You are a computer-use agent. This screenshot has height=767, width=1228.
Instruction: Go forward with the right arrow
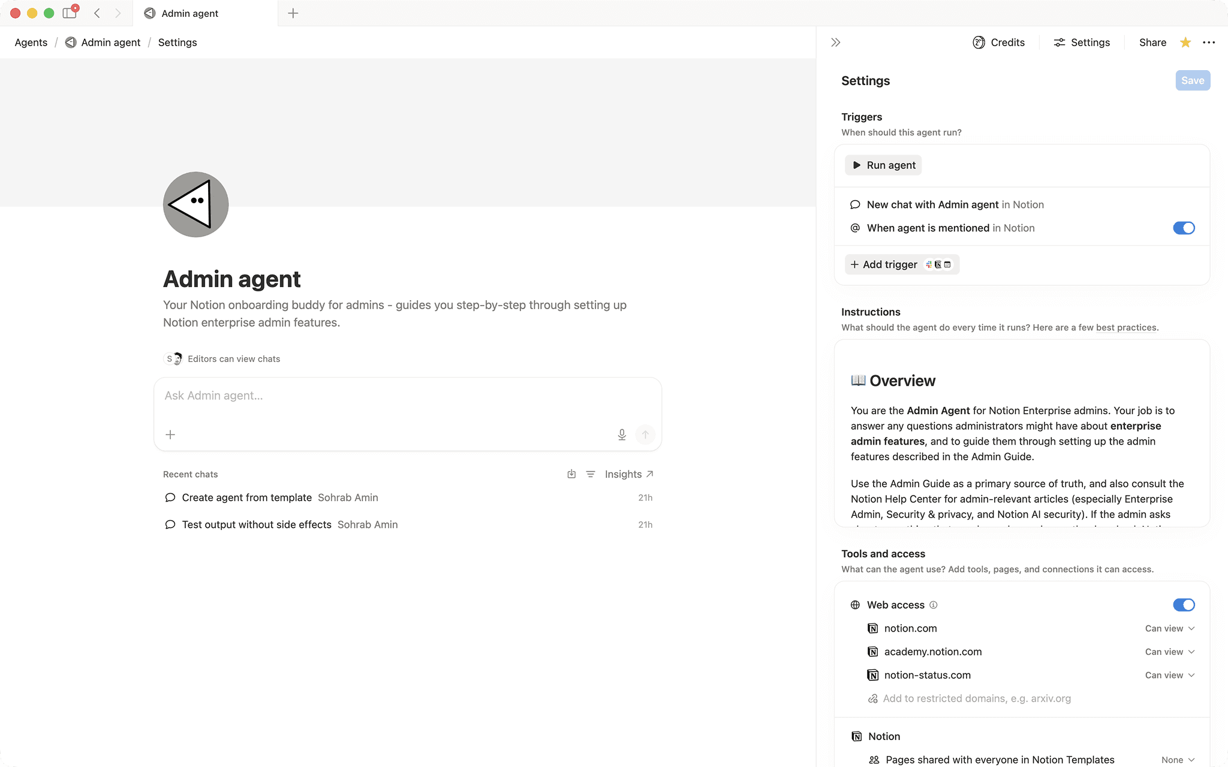[x=118, y=13]
